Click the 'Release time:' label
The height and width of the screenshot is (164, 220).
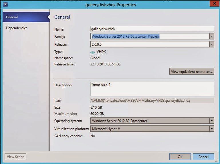(64, 64)
